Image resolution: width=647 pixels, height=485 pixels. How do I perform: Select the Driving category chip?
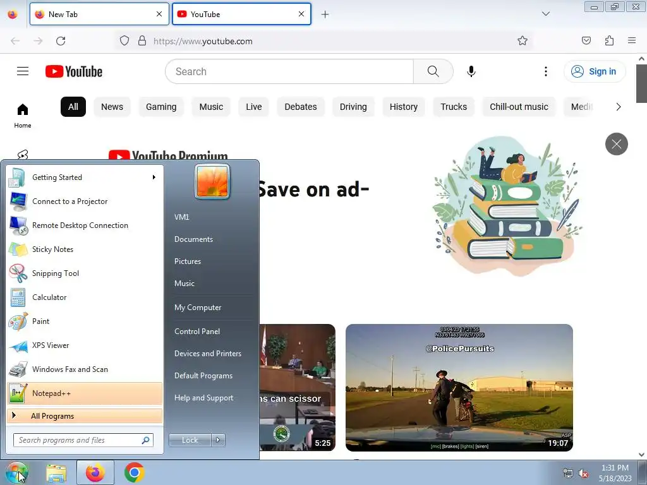point(353,107)
